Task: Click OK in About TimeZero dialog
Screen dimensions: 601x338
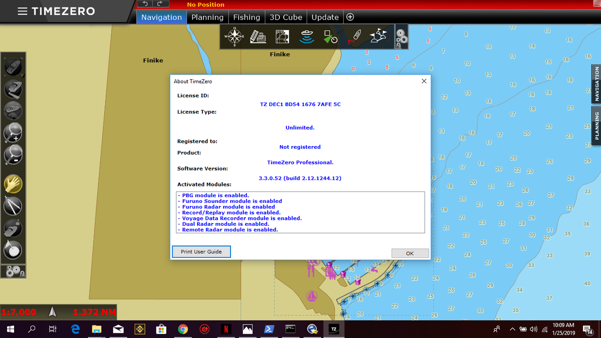Action: pyautogui.click(x=410, y=253)
